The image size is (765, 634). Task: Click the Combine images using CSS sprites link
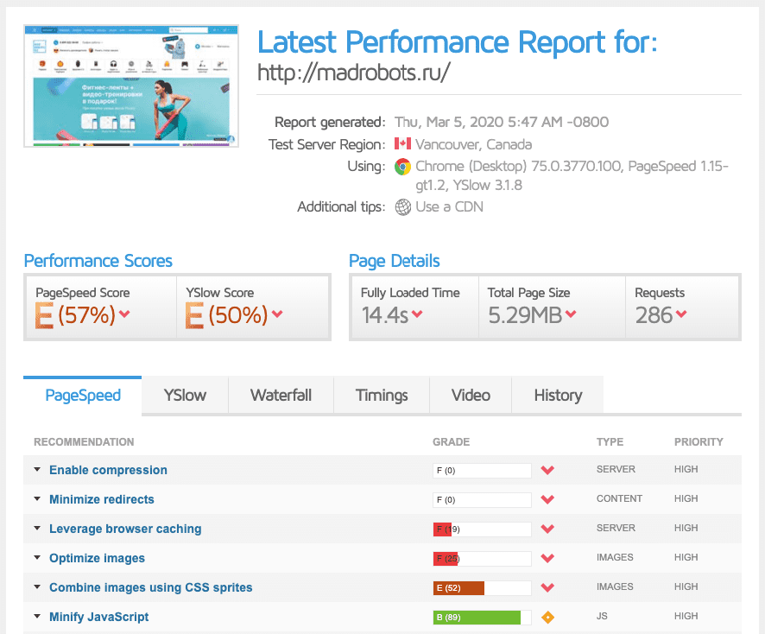150,587
